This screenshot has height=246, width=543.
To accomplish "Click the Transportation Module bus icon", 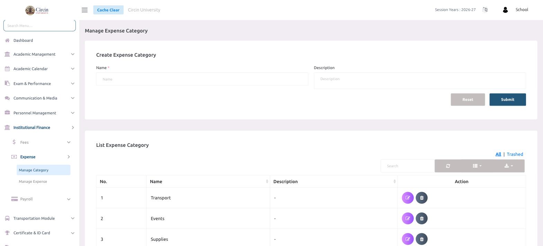I will 7,218.
